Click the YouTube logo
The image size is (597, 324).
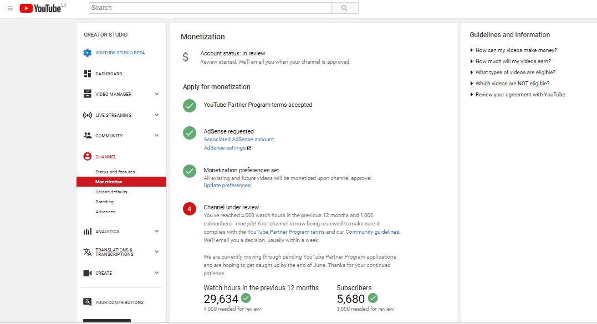[40, 8]
